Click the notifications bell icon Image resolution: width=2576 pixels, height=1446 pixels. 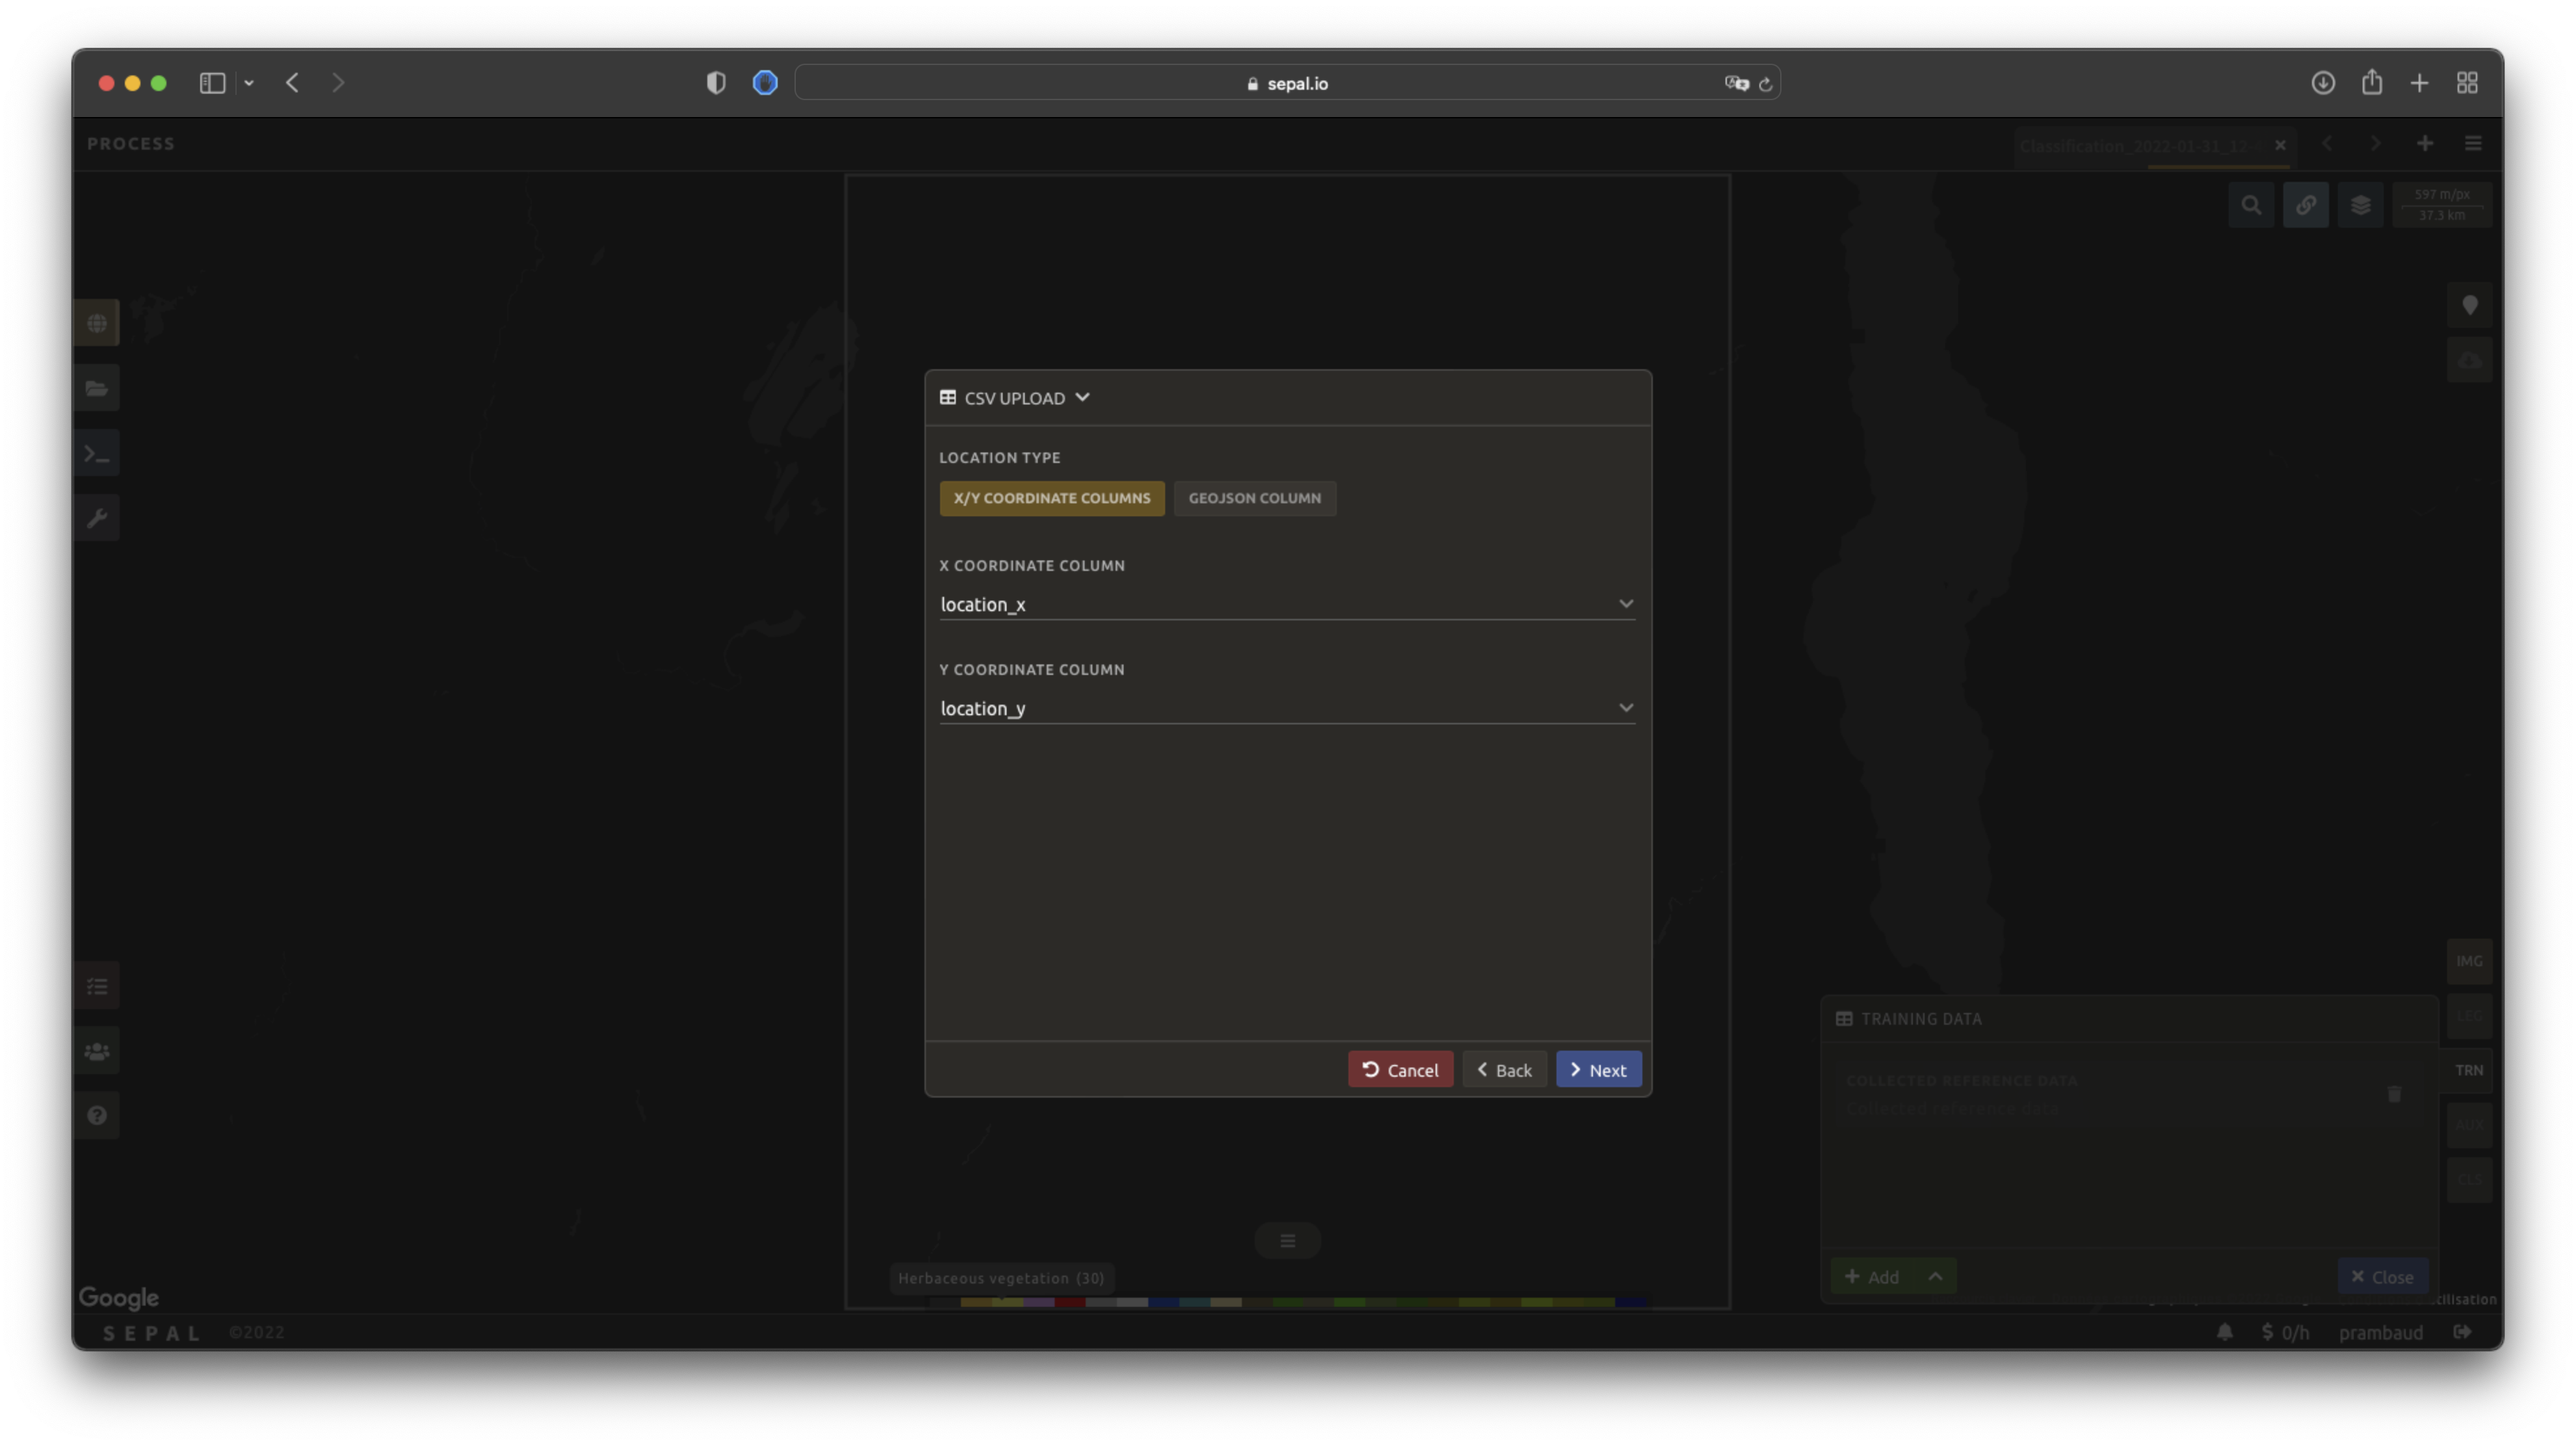[2224, 1332]
